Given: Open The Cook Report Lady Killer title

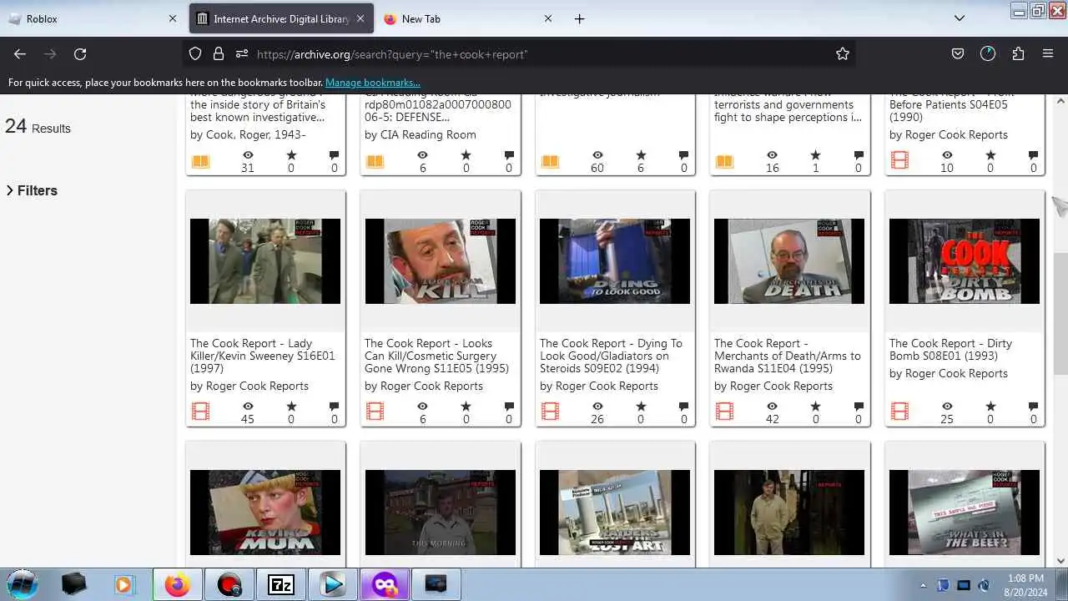Looking at the screenshot, I should (263, 356).
